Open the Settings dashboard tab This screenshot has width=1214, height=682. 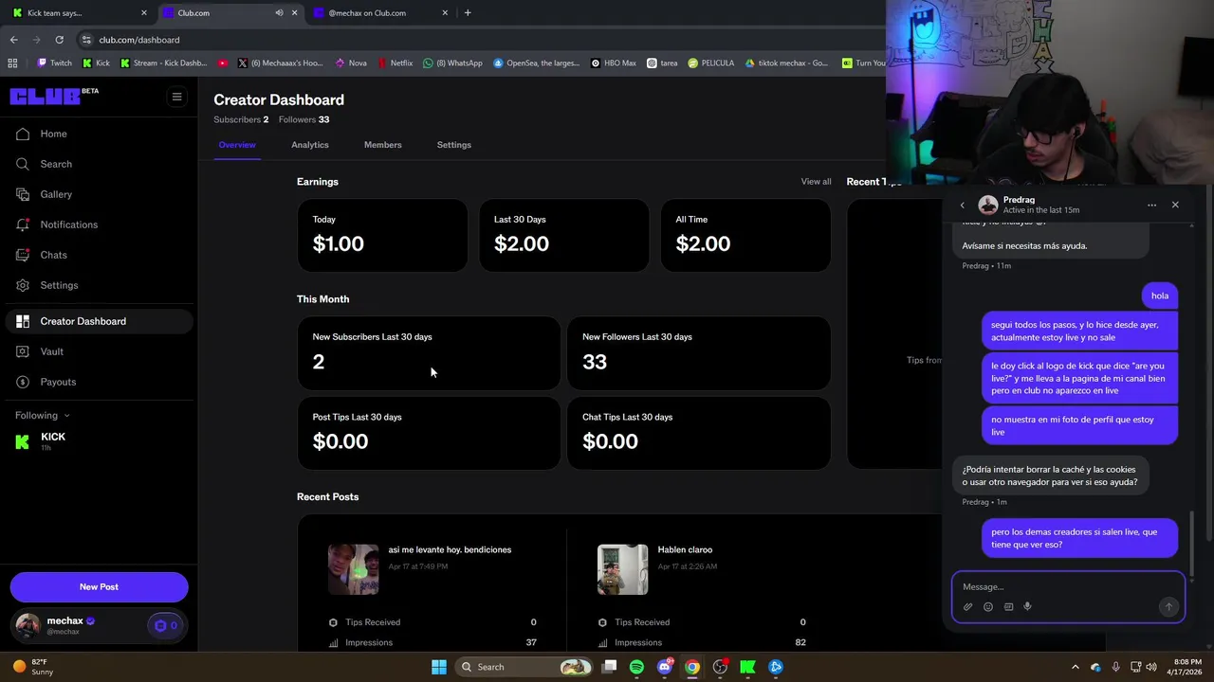[x=453, y=145]
